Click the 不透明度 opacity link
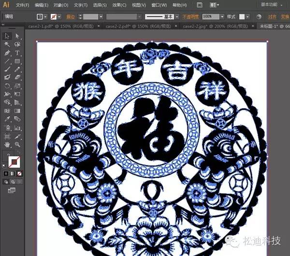 (191, 17)
